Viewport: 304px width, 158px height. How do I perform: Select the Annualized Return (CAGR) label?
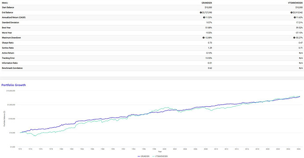pos(14,18)
